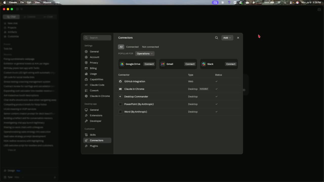
Task: Open the Apple menu
Action: tap(4, 2)
